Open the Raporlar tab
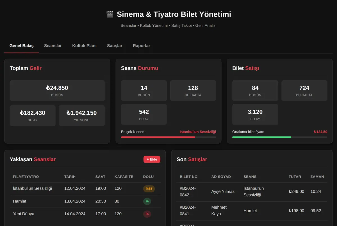Viewport: 337px width, 226px height. pos(142,46)
